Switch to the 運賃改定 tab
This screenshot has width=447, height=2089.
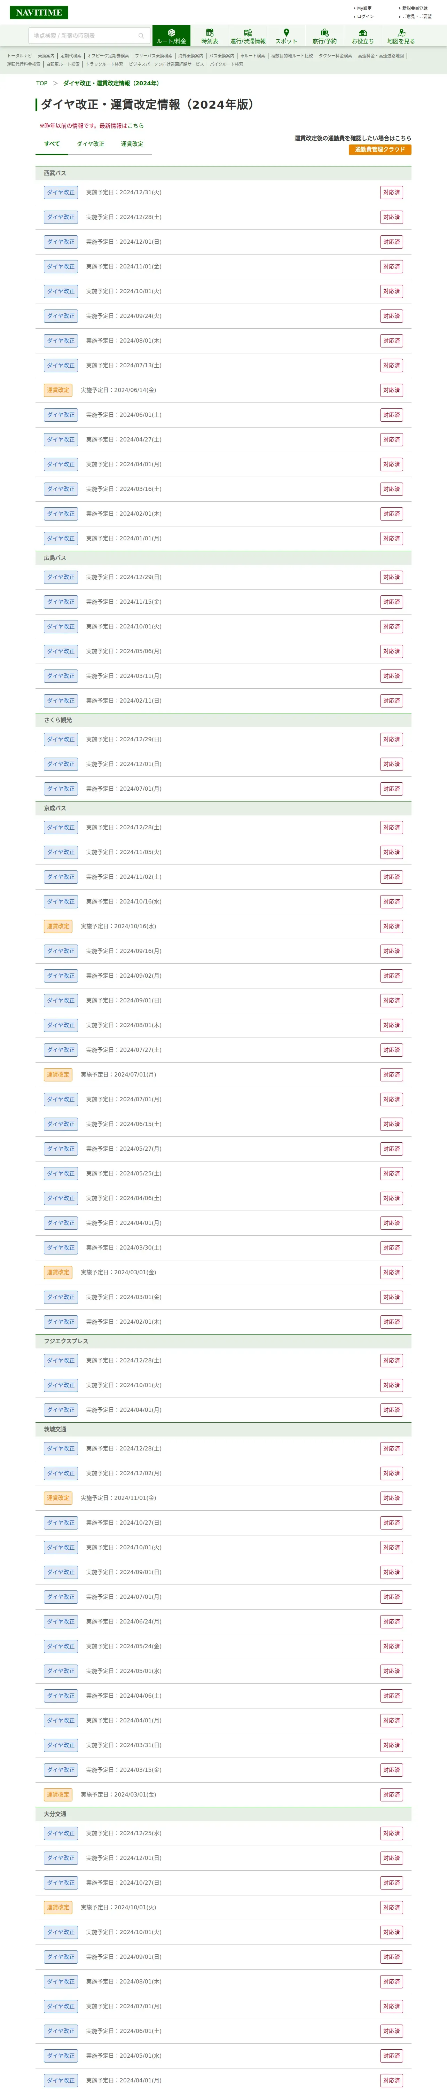[x=132, y=143]
